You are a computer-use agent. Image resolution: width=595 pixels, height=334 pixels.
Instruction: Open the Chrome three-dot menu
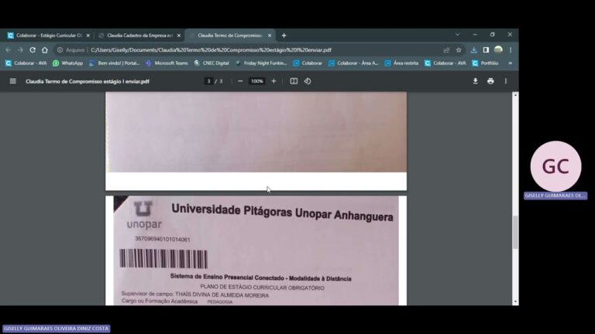511,50
